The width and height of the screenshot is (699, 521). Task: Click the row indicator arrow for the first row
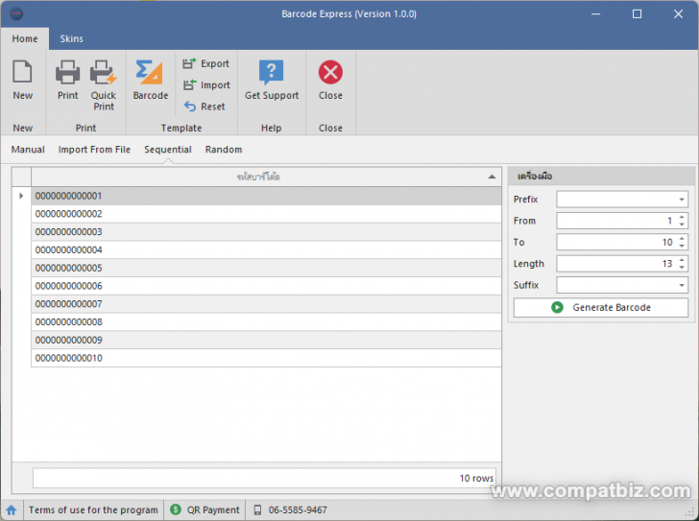click(x=21, y=196)
